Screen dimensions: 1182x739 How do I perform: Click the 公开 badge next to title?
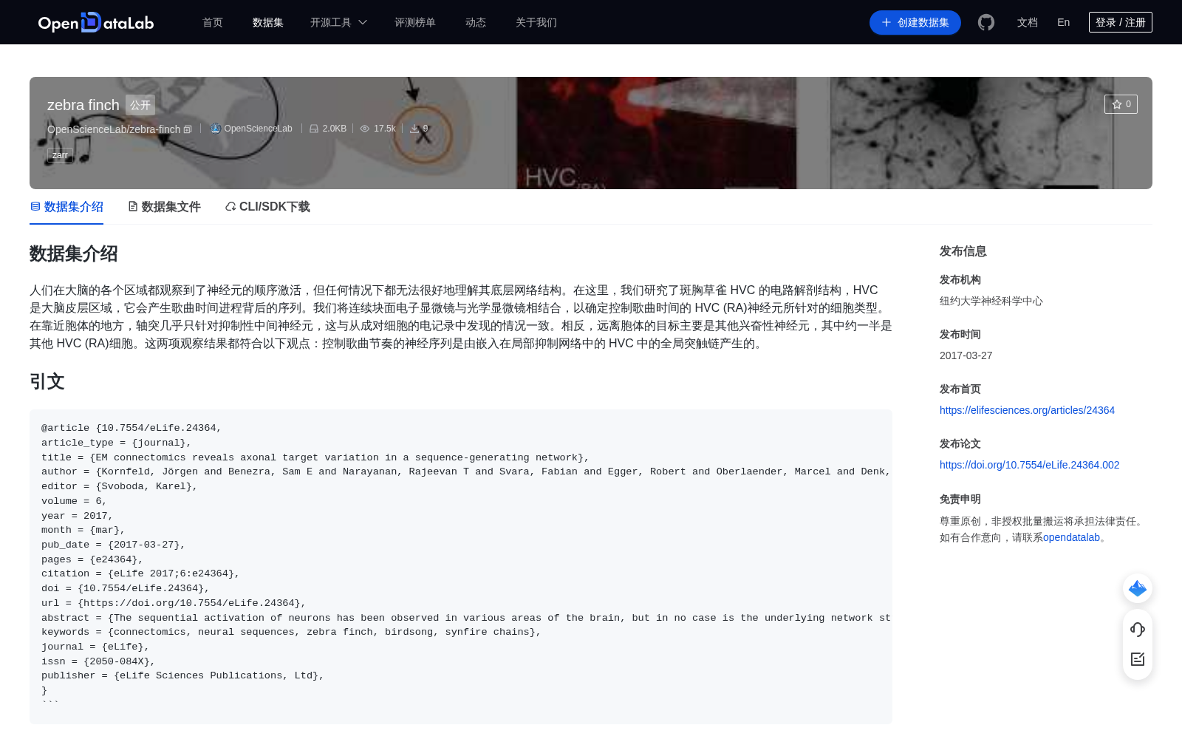(x=140, y=105)
